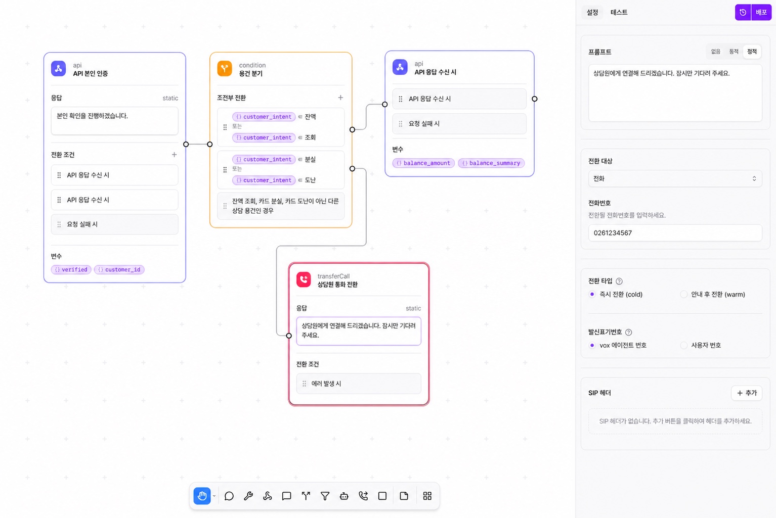Image resolution: width=776 pixels, height=518 pixels.
Task: Add a bot agent node from the toolbar
Action: pos(344,496)
